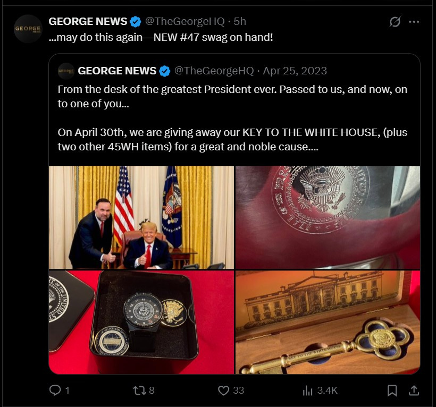436x407 pixels.
Task: Open the @TheGeorgeHQ handle in the main post
Action: click(185, 21)
